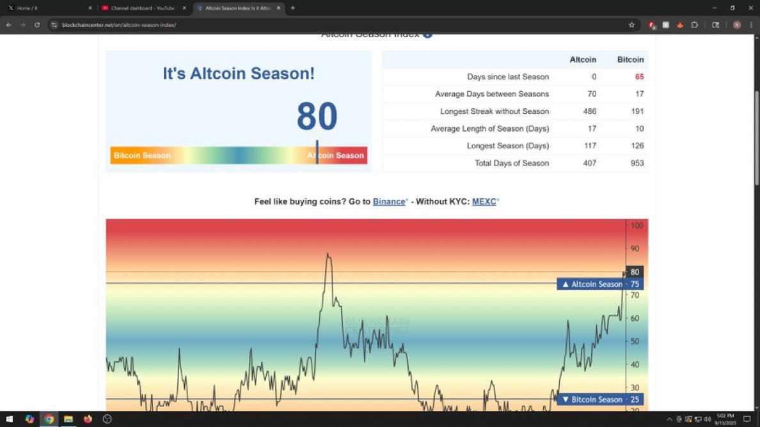This screenshot has width=760, height=427.
Task: Click the 486 Altcoin streak value
Action: [x=590, y=111]
